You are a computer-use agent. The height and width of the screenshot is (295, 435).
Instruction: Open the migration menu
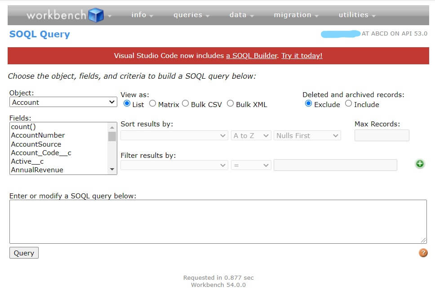point(296,15)
